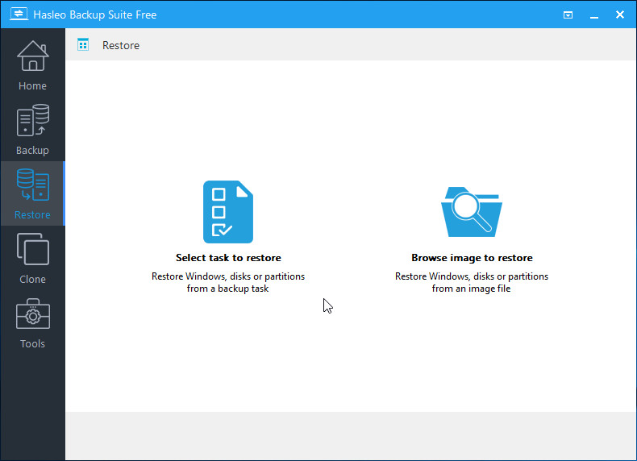Click the blue checklist document icon
The width and height of the screenshot is (637, 461).
[x=228, y=212]
